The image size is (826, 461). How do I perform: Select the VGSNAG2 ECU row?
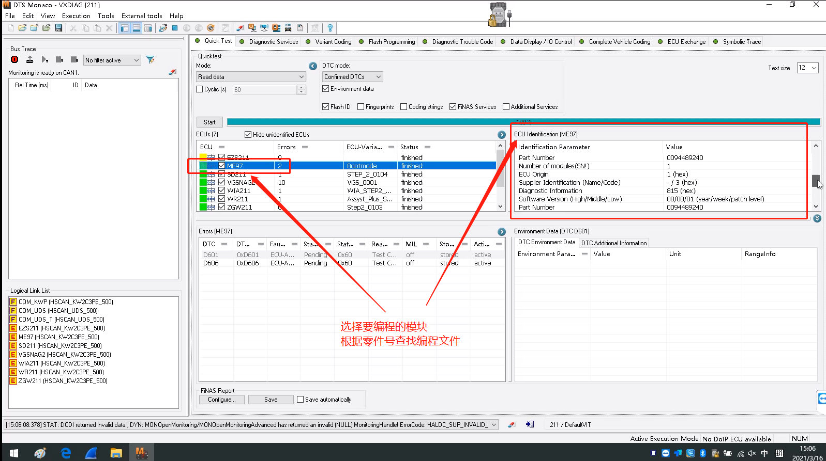(347, 182)
